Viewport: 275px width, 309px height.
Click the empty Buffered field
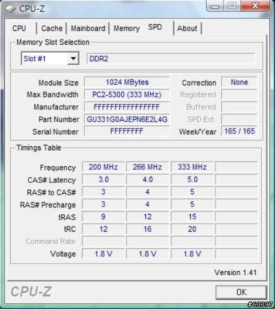[239, 107]
